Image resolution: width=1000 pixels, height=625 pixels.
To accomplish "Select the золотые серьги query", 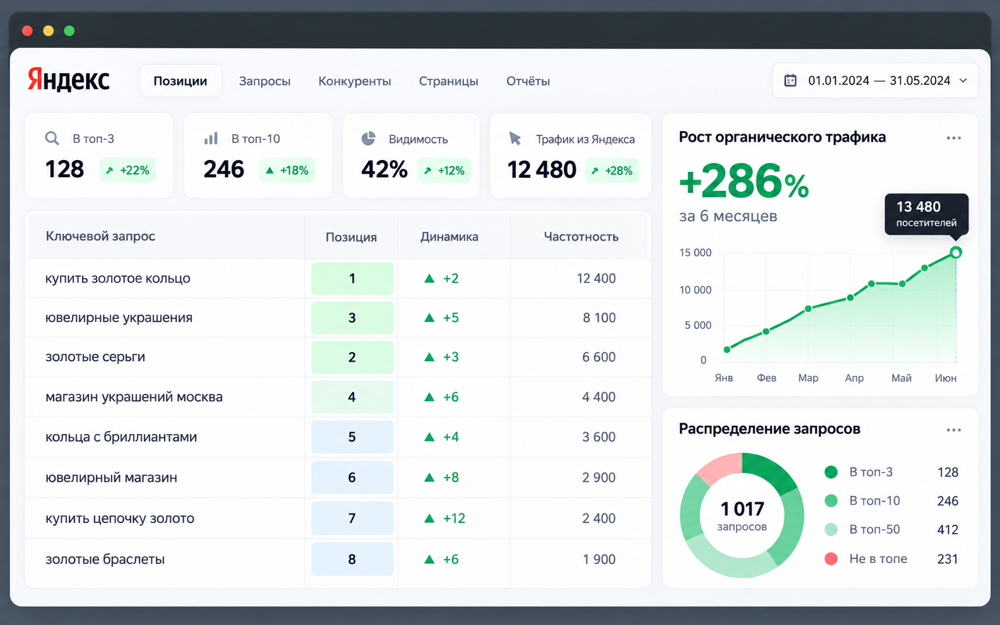I will click(95, 357).
